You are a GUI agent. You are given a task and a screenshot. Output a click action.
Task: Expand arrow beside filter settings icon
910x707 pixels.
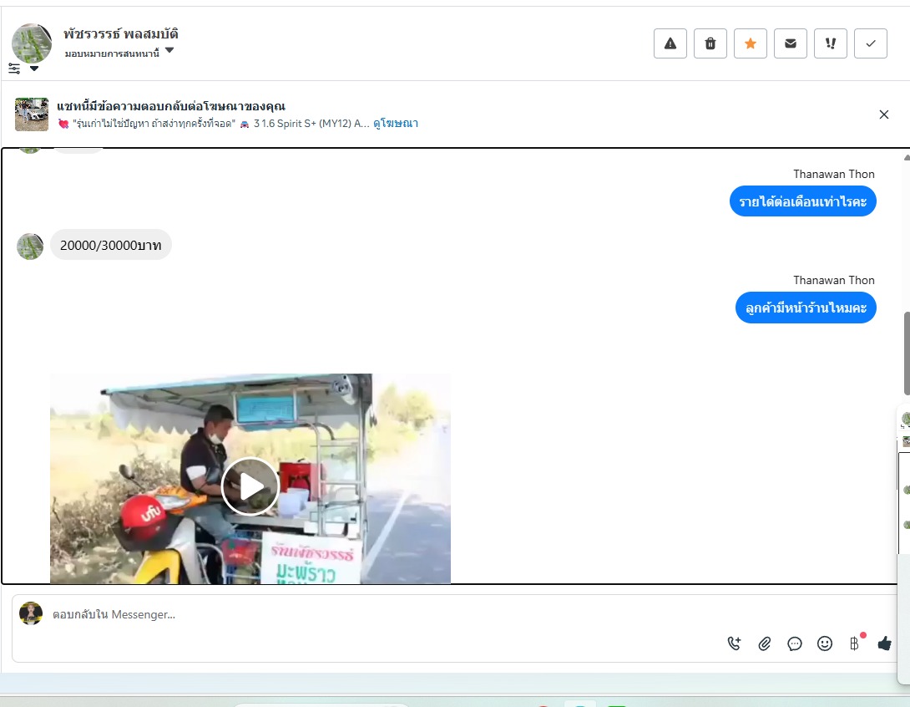34,69
